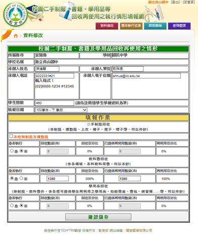198x242 pixels.
Task: Select 是 radio for school supplies recycling
Action: pyautogui.click(x=12, y=205)
